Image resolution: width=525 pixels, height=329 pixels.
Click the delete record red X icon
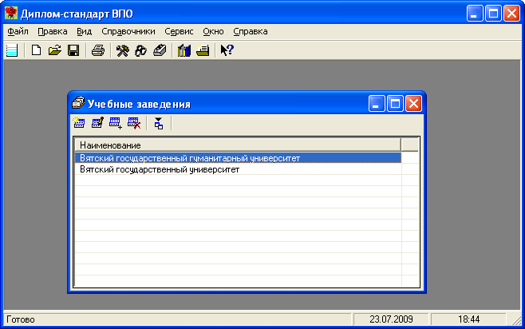pos(134,123)
